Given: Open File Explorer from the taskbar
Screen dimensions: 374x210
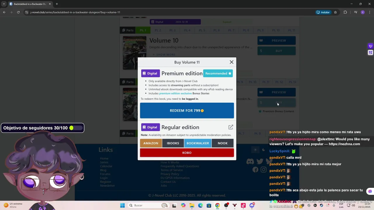Looking at the screenshot, I should tap(192, 205).
